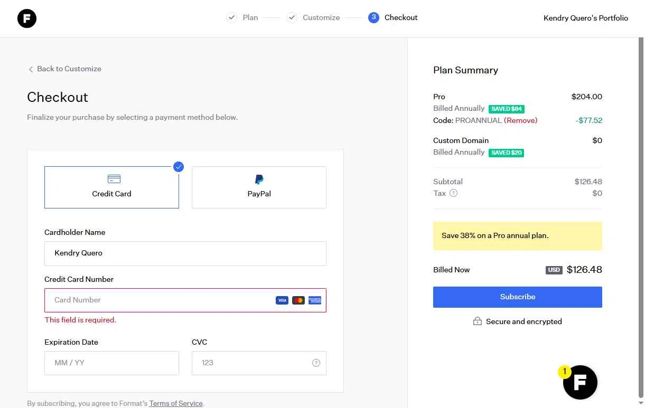Click the Checkout page heading
Image resolution: width=645 pixels, height=408 pixels.
coord(58,97)
